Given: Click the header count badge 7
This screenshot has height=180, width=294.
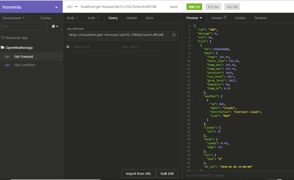Looking at the screenshot, I should point(225,17).
